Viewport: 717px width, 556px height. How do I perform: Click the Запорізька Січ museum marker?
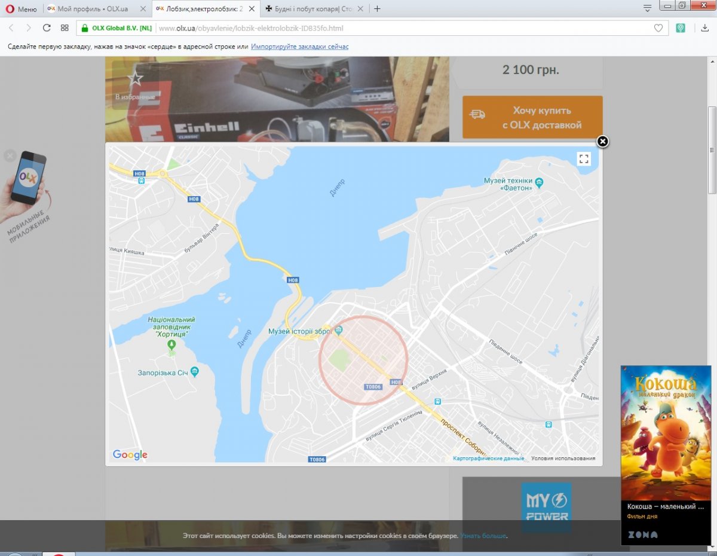point(194,372)
